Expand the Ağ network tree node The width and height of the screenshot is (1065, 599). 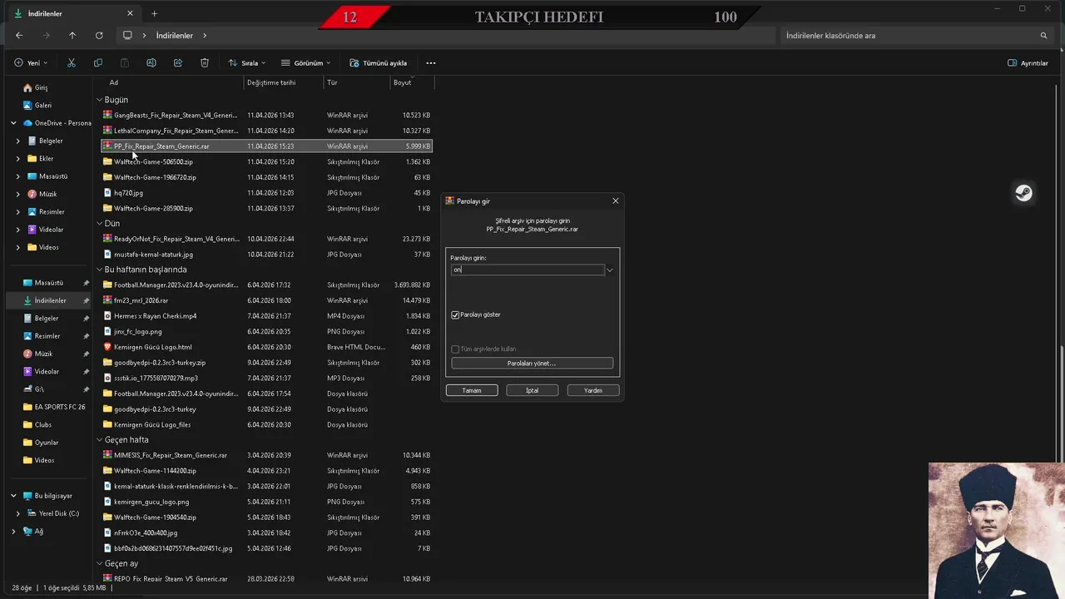[13, 531]
